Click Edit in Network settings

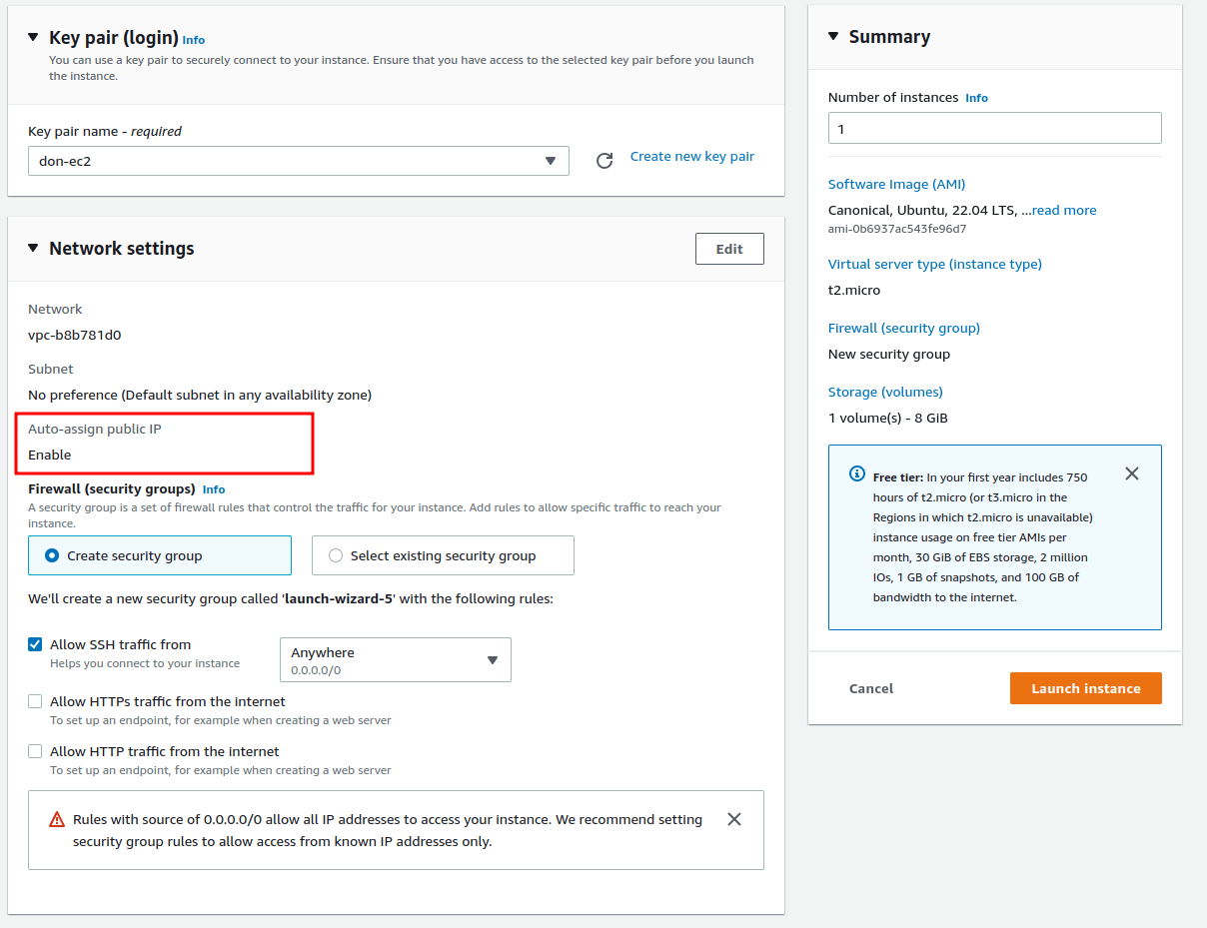(x=729, y=249)
